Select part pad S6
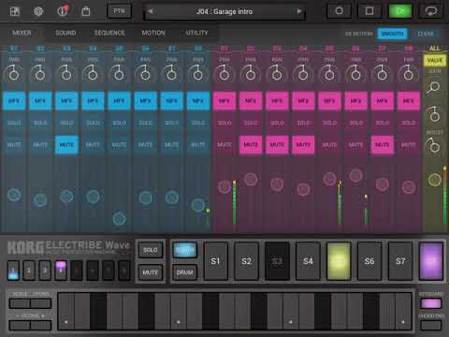 (369, 261)
